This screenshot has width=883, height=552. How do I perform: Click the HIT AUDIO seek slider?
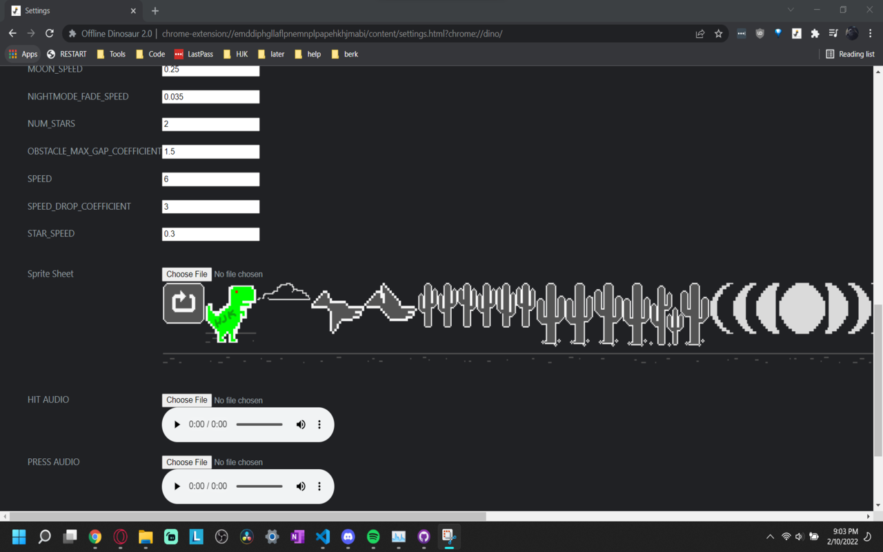(259, 424)
